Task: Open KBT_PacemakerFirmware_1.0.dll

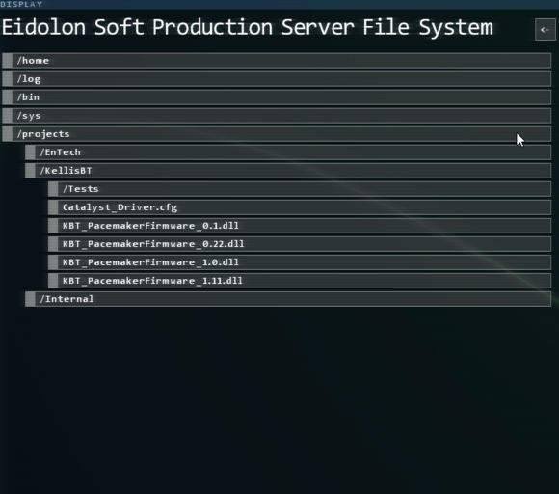Action: pyautogui.click(x=300, y=262)
